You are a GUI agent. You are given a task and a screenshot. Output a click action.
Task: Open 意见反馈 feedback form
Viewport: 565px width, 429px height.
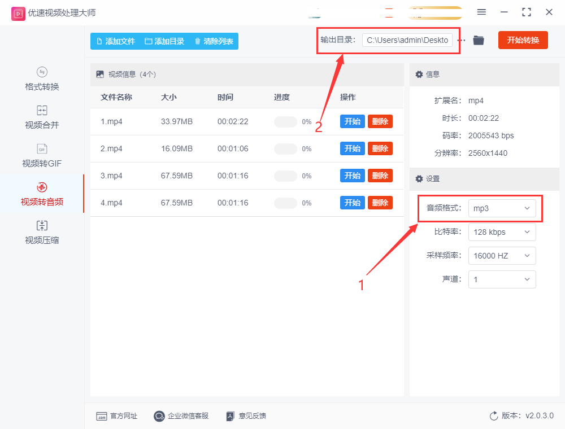pyautogui.click(x=246, y=416)
